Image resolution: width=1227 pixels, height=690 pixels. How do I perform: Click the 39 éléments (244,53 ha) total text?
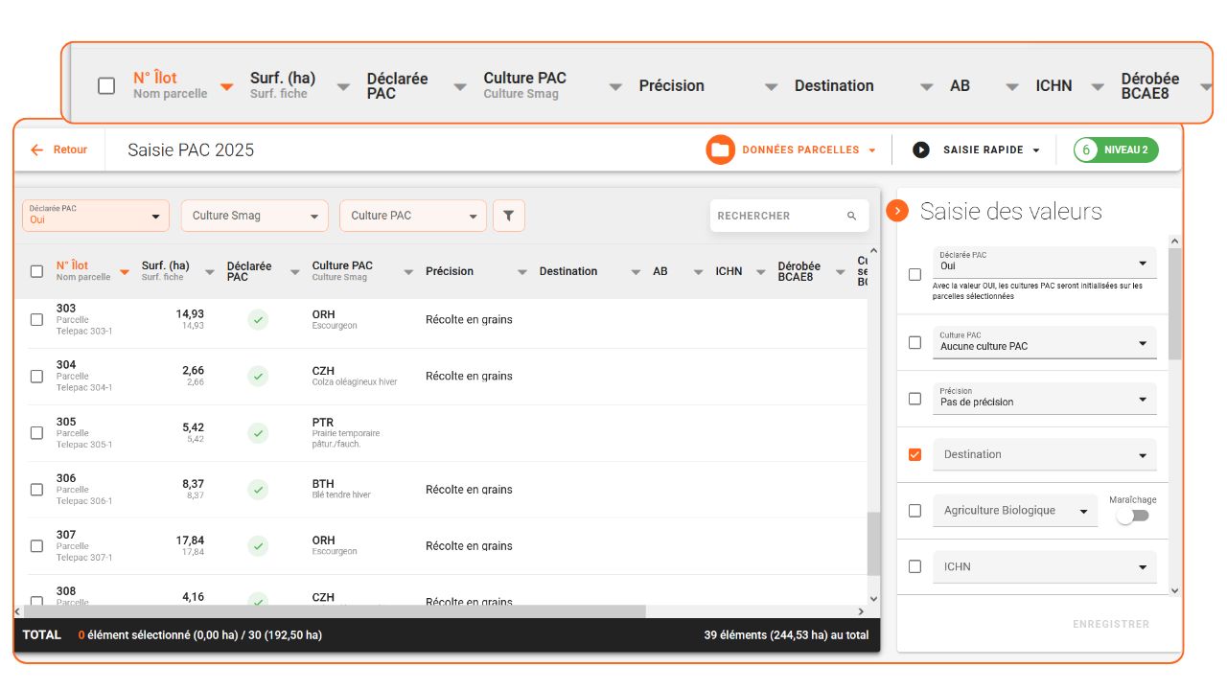pos(786,635)
